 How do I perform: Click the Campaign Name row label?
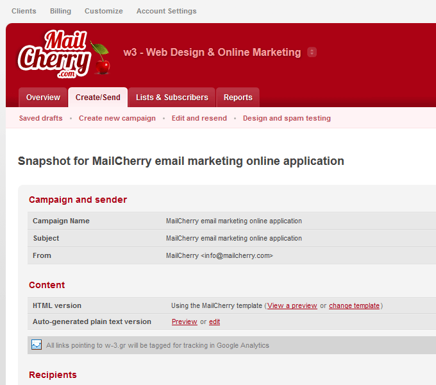point(61,221)
